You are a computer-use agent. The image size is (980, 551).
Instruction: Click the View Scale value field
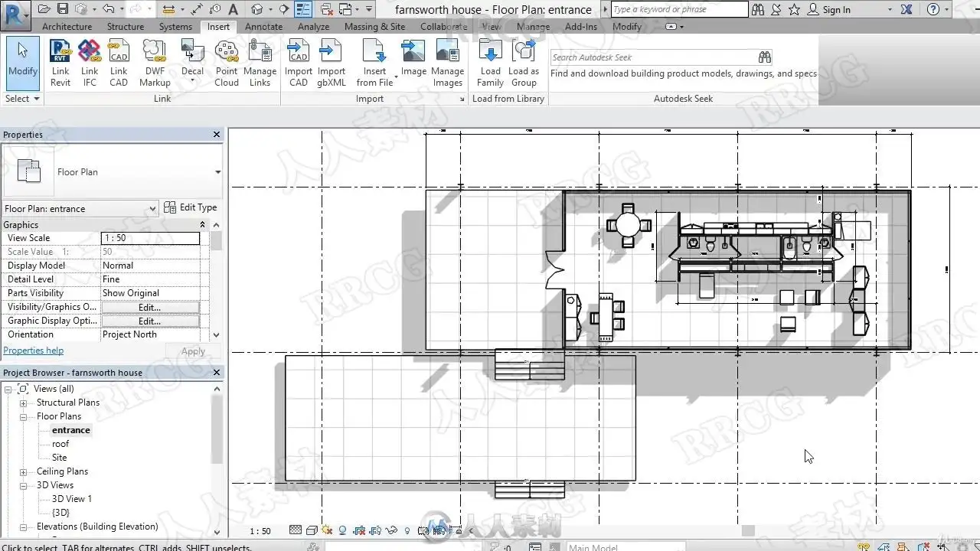pos(150,238)
